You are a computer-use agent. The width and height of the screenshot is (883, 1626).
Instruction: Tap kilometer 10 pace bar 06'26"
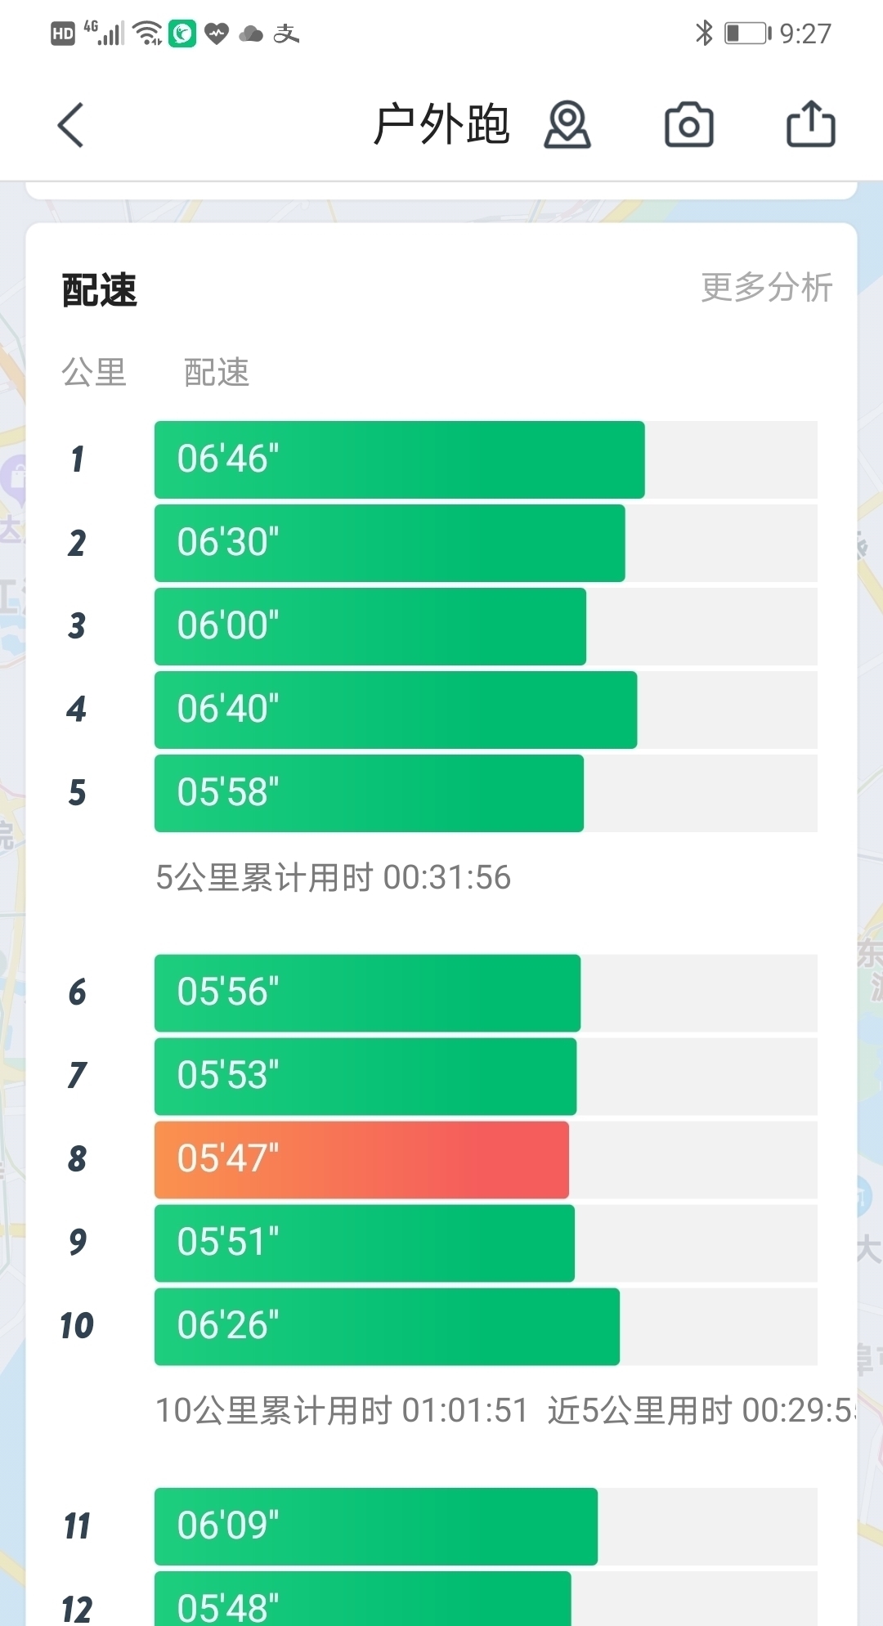point(387,1326)
